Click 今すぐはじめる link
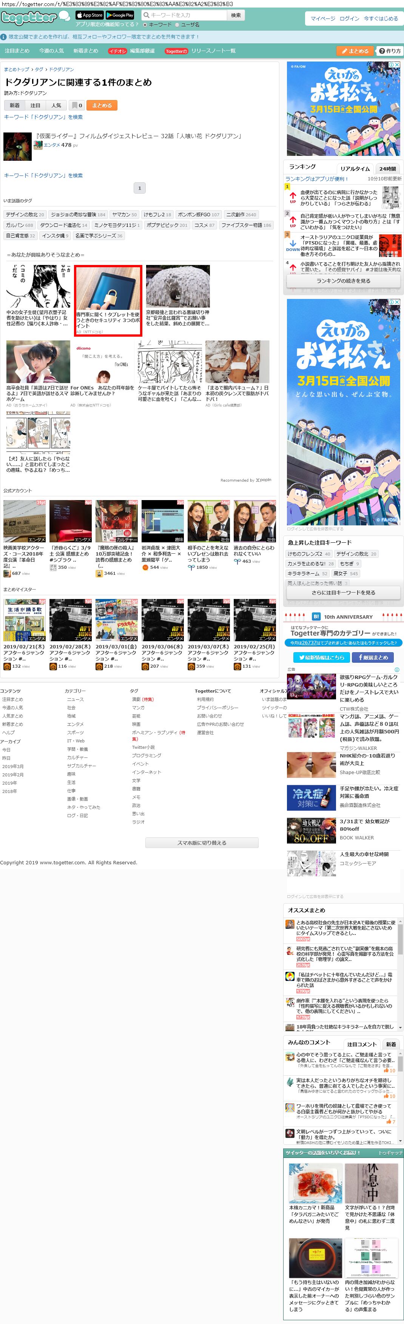The image size is (404, 1324). [381, 18]
